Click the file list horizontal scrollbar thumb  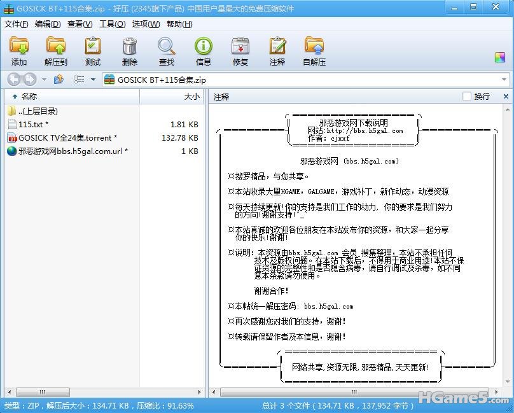pyautogui.click(x=43, y=392)
